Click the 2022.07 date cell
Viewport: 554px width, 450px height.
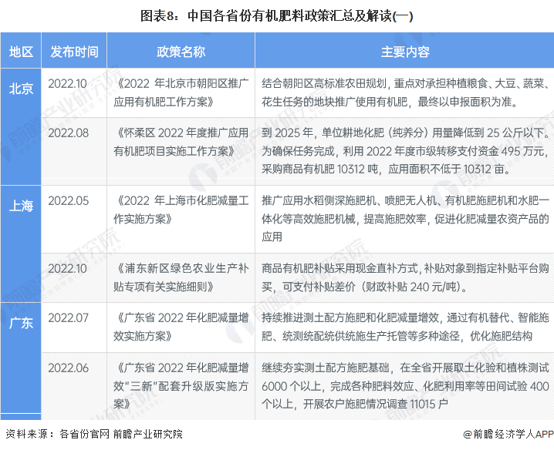point(68,317)
